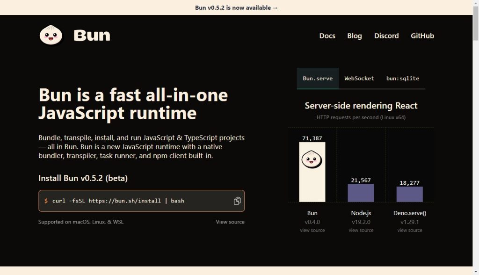Image resolution: width=479 pixels, height=275 pixels.
Task: Switch to the bun:sqlite benchmark tab
Action: pyautogui.click(x=403, y=78)
